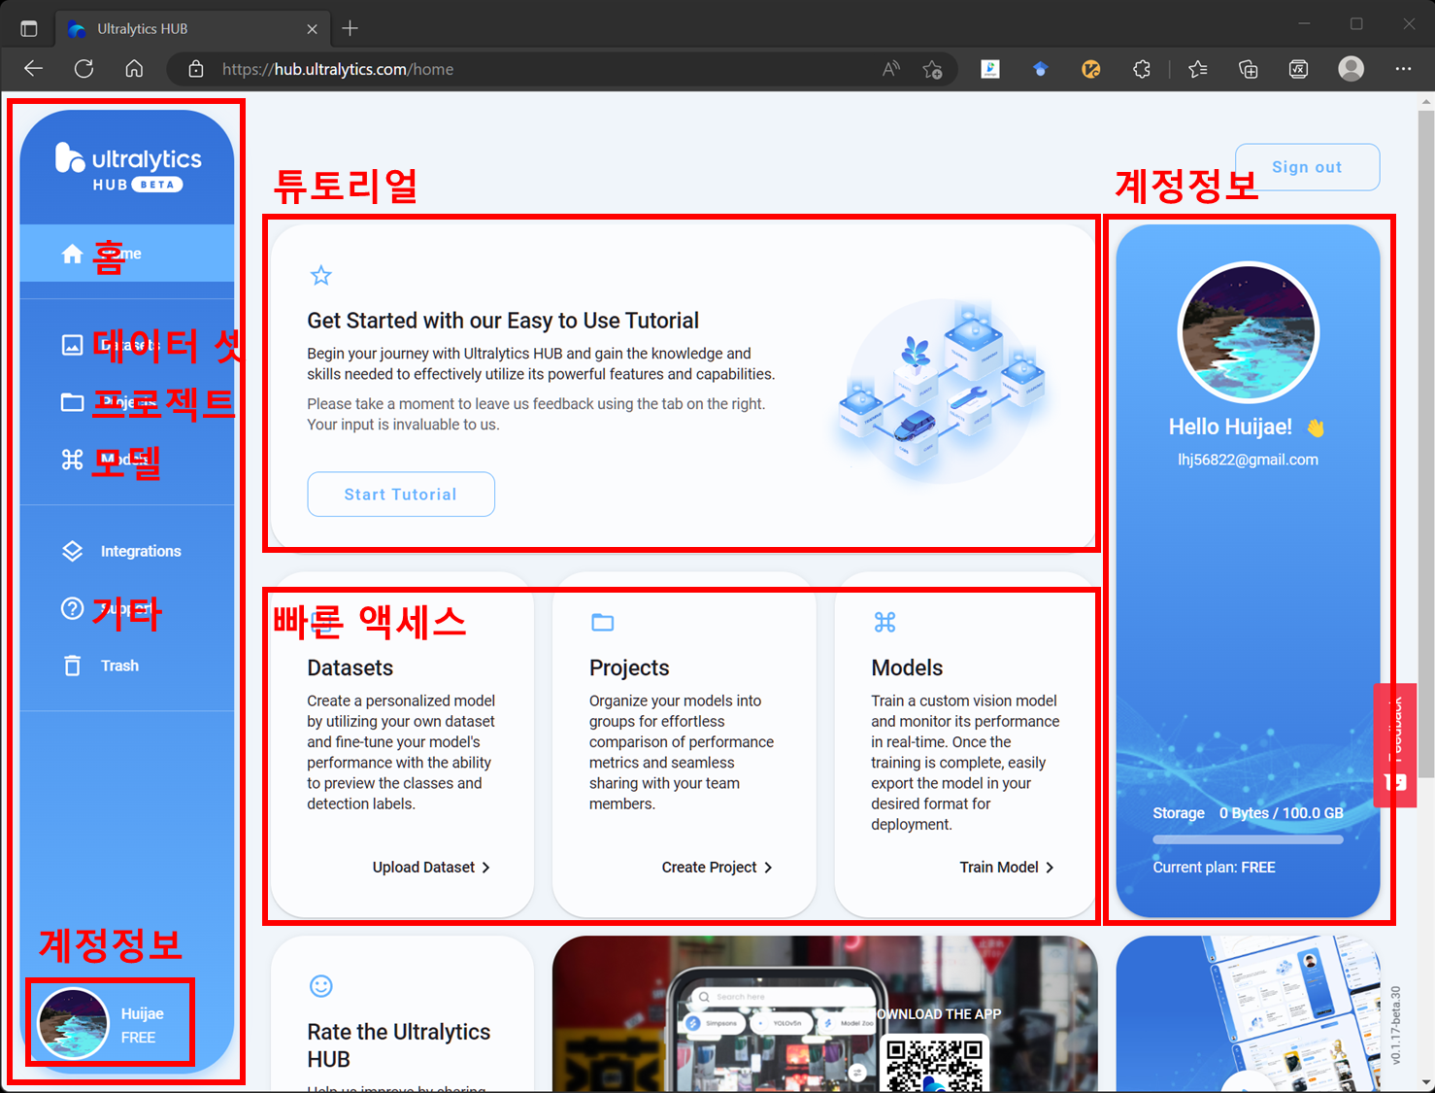The height and width of the screenshot is (1093, 1435).
Task: Click Train Model link
Action: (1007, 867)
